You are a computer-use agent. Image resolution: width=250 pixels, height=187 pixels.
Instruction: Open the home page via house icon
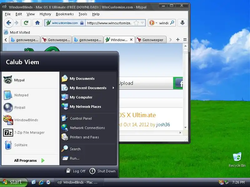(x=37, y=23)
